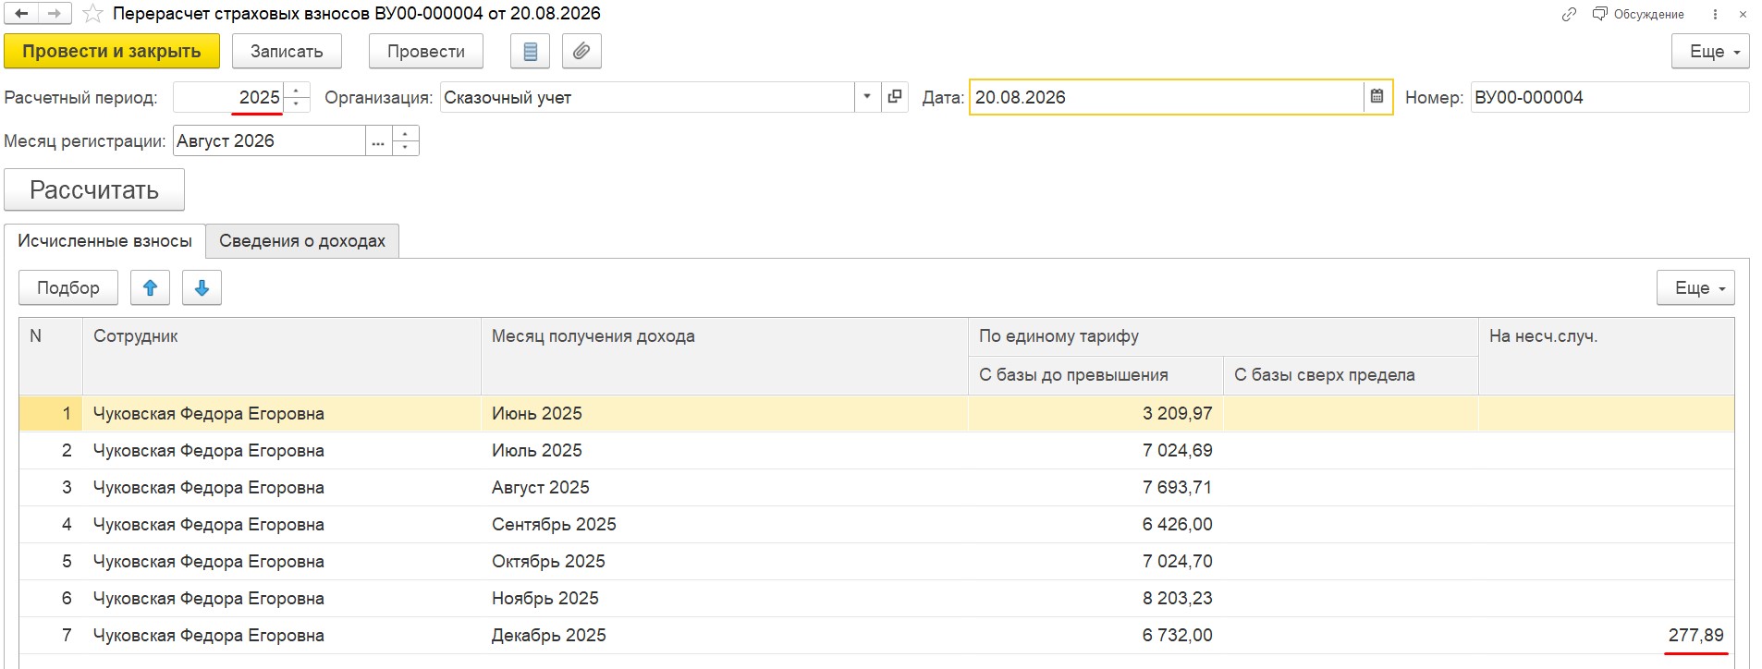Save document with Записать
The width and height of the screenshot is (1762, 669).
coord(287,52)
